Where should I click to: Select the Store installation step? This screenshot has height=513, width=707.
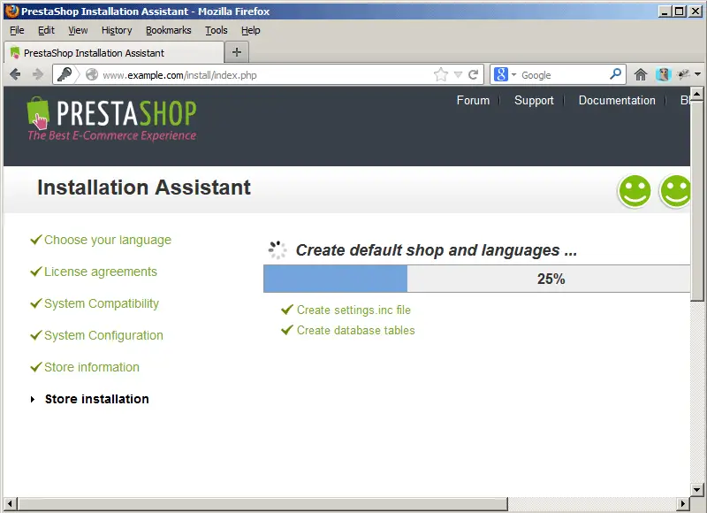click(x=97, y=399)
